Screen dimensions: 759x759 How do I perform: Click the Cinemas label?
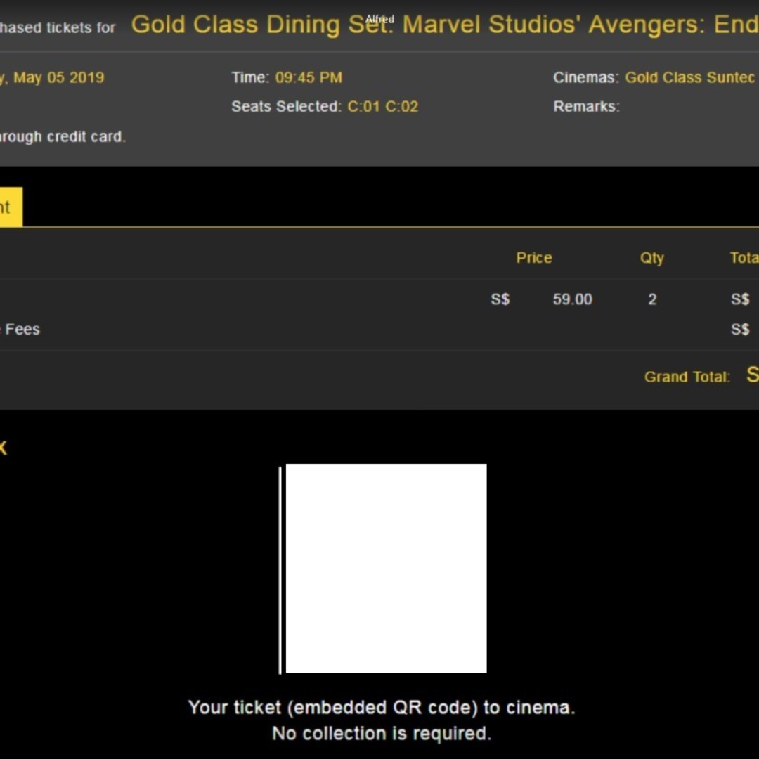tap(585, 77)
